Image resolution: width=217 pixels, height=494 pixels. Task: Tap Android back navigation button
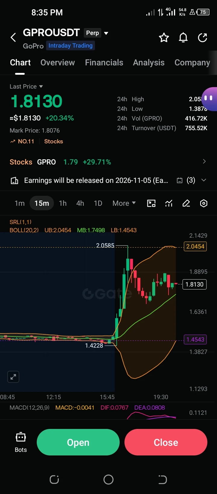(162, 479)
